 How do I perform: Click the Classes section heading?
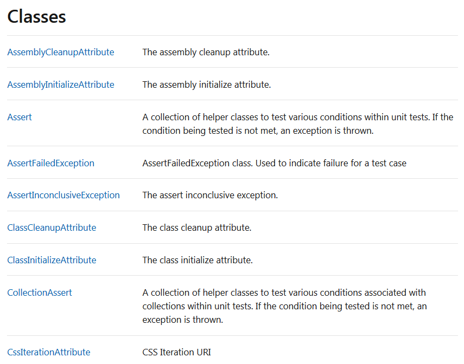[37, 17]
